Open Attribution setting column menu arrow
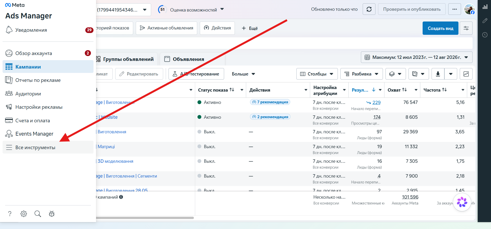Screen dimensions: 491x229 click(x=344, y=90)
